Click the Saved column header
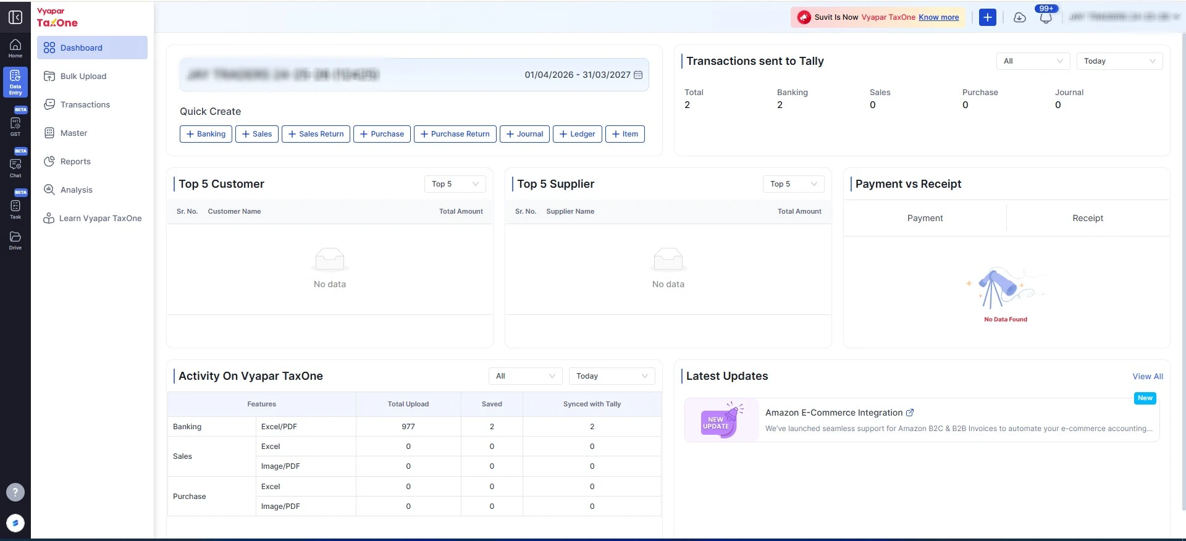This screenshot has width=1186, height=541. [492, 404]
